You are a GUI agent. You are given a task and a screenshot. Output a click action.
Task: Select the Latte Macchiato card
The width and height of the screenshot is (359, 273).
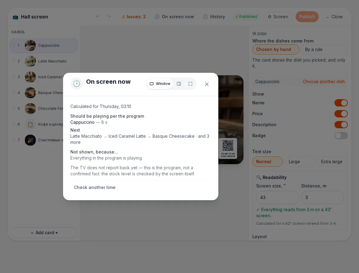tap(44, 61)
